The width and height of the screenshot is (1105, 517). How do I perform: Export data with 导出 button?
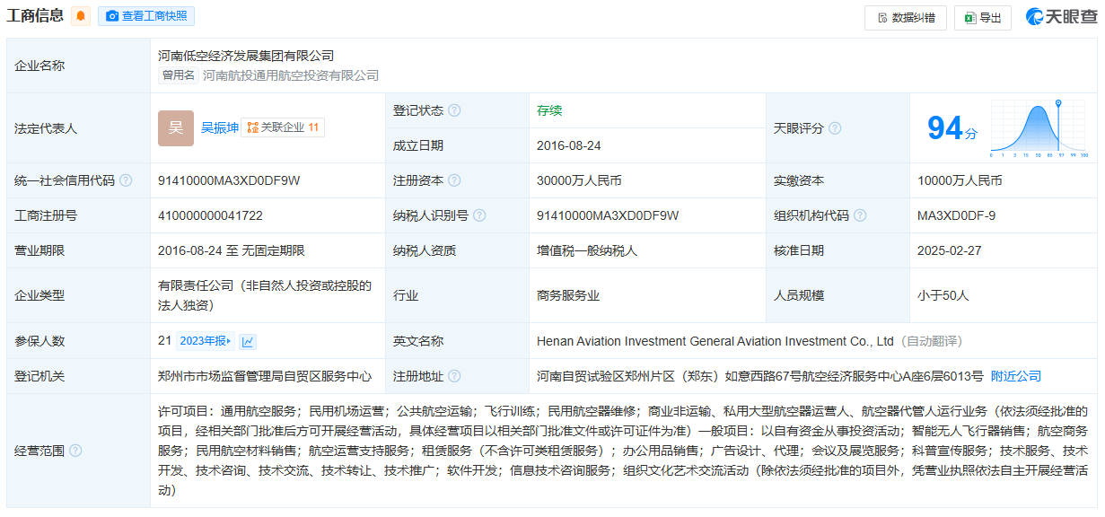click(982, 17)
